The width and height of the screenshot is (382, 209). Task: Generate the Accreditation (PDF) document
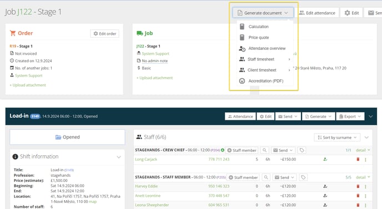[x=265, y=81]
